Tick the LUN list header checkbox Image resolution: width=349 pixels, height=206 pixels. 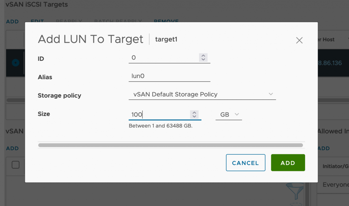[16, 165]
